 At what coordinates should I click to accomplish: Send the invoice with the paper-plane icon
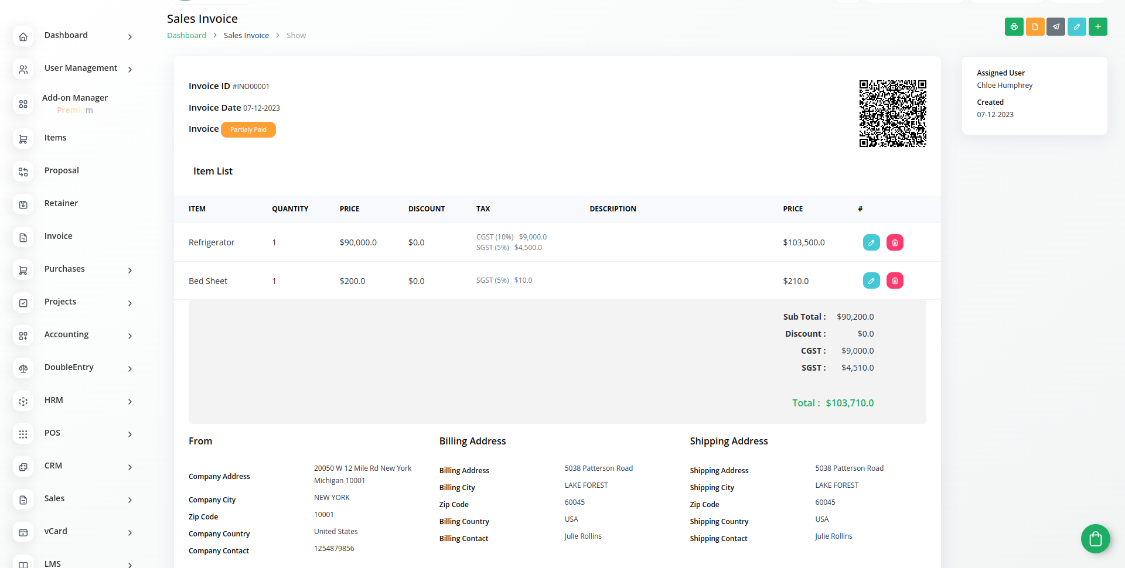click(1056, 27)
